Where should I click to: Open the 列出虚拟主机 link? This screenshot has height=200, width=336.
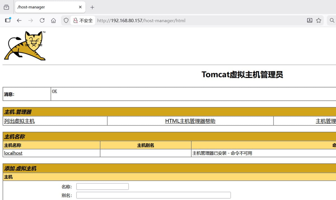(19, 121)
